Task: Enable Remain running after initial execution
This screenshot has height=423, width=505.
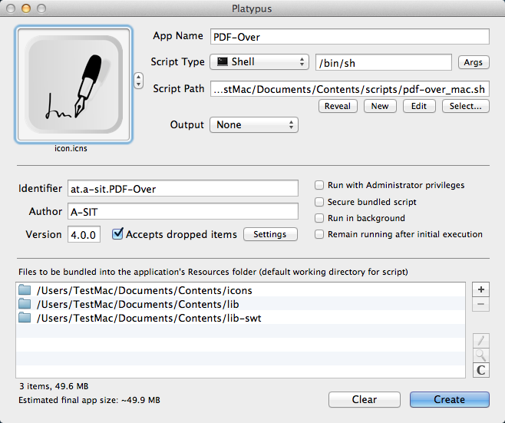Action: [319, 234]
